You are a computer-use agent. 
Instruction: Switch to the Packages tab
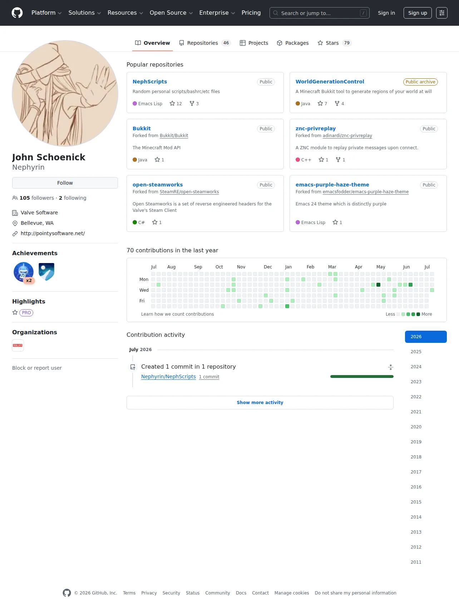[x=293, y=43]
